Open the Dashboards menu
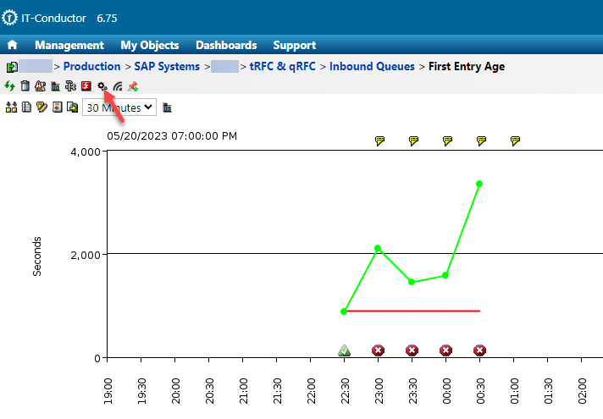The image size is (603, 419). point(226,46)
